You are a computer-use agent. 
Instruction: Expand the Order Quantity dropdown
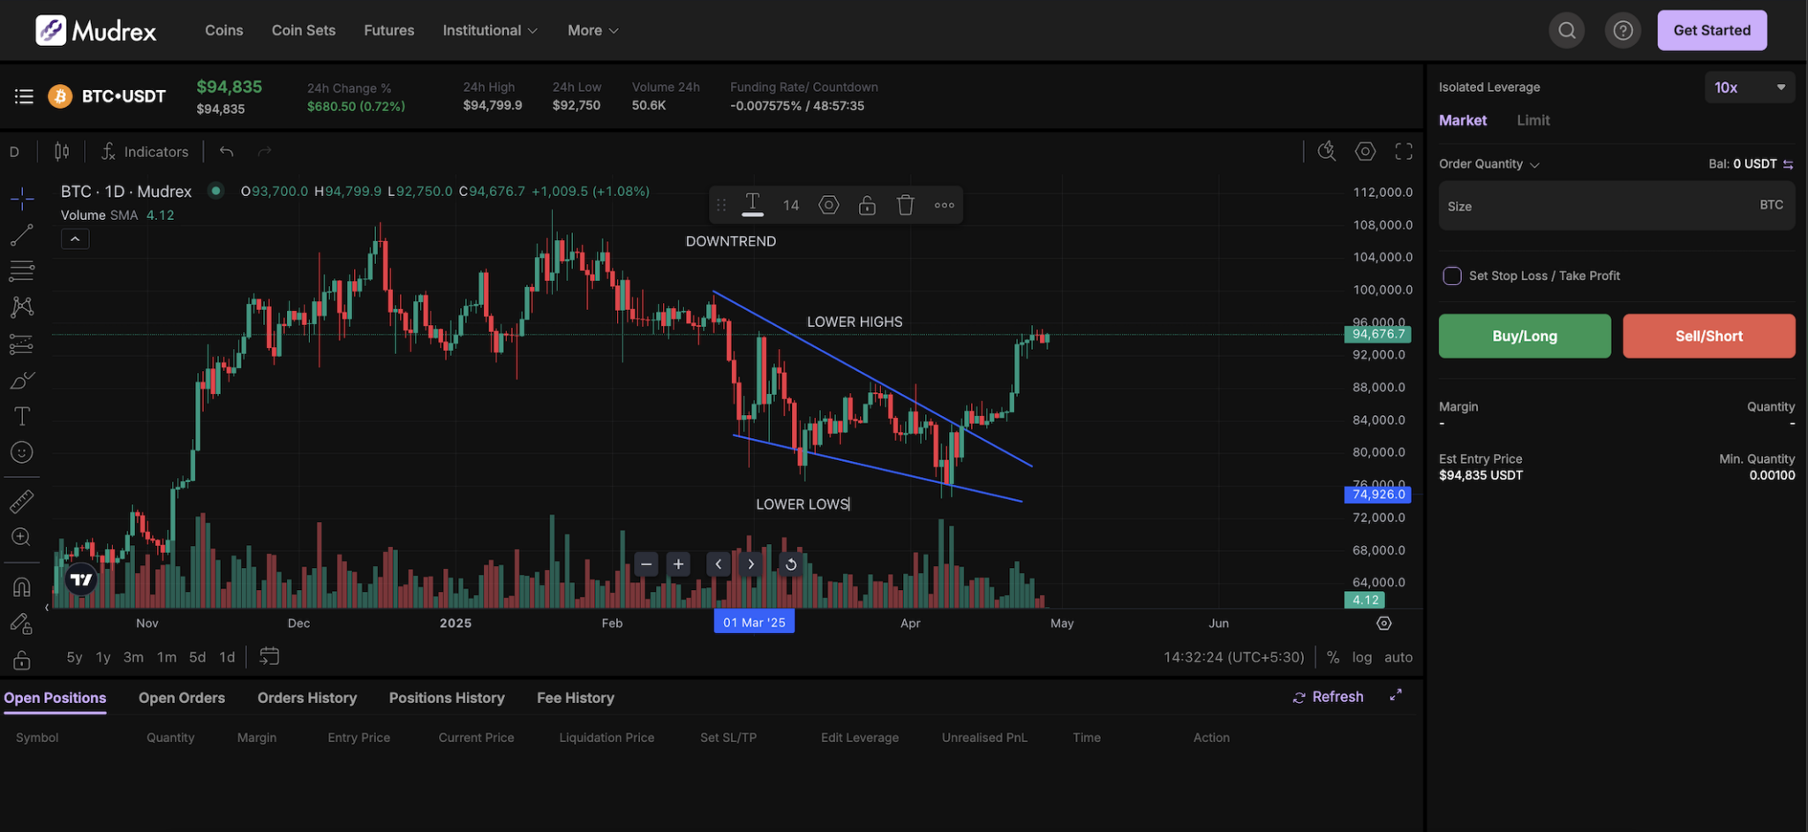(1489, 163)
